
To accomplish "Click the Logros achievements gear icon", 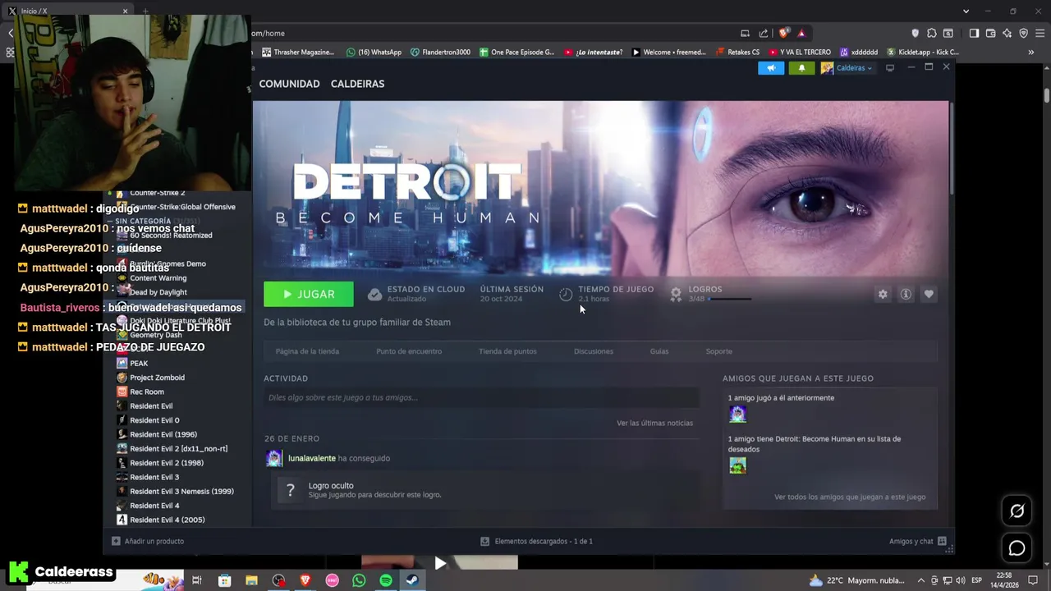I will click(676, 294).
